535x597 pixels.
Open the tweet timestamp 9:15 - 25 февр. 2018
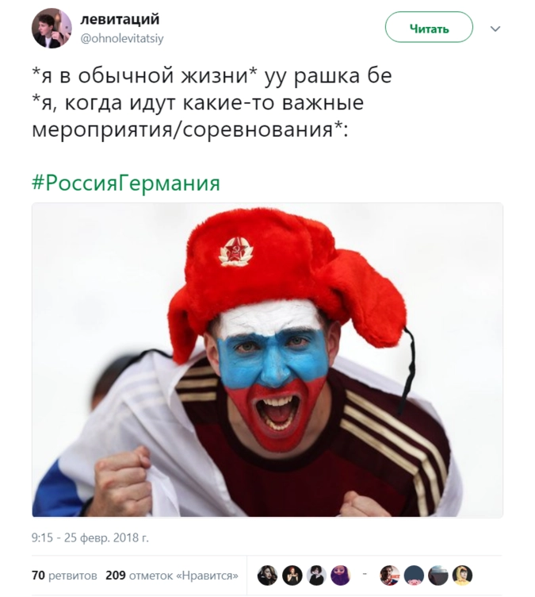(90, 537)
